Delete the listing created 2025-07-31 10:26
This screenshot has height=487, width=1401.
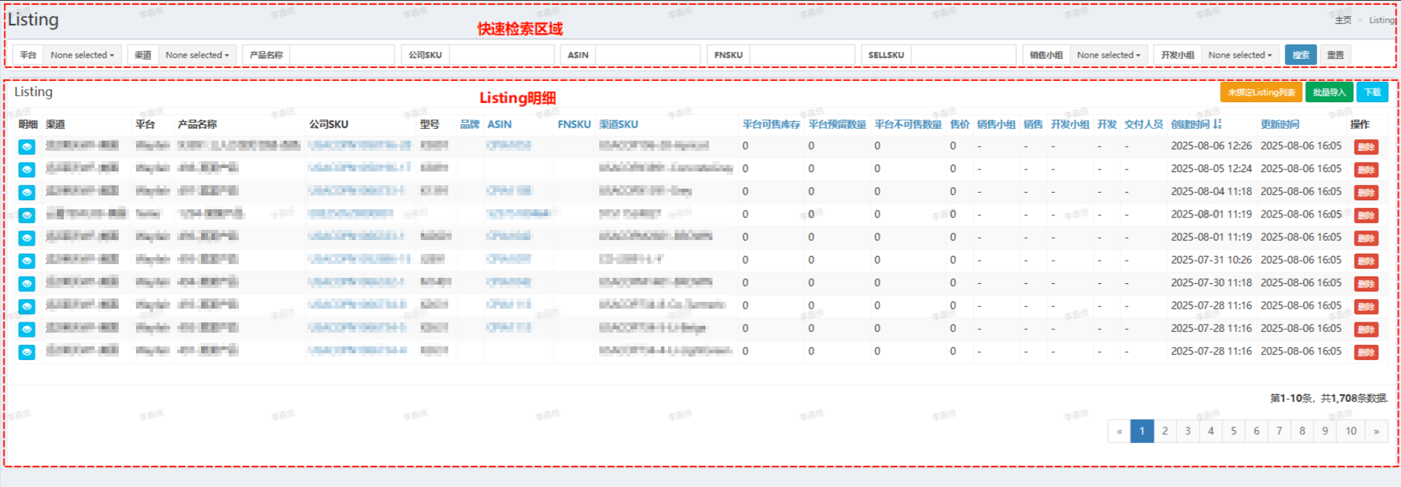(1366, 261)
